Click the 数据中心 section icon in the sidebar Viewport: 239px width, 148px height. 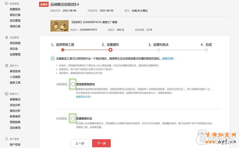pyautogui.click(x=7, y=94)
